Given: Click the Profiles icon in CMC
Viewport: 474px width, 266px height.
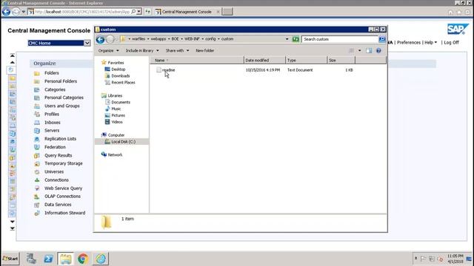Looking at the screenshot, I should tap(37, 114).
